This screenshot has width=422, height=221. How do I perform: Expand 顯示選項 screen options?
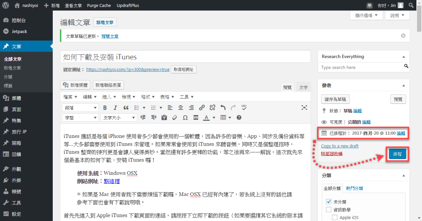(366, 15)
